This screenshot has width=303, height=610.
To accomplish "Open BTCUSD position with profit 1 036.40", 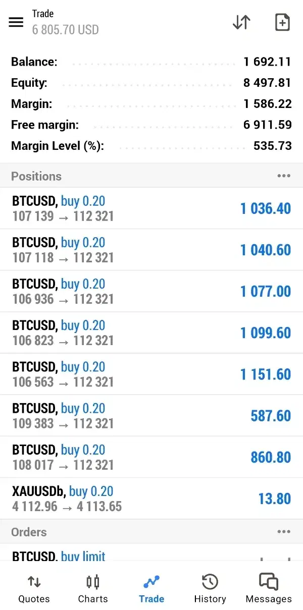I will pos(151,208).
